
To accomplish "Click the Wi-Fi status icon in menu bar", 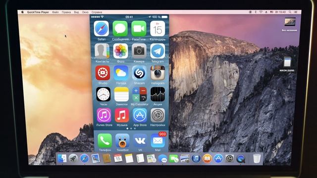I will tap(261, 12).
